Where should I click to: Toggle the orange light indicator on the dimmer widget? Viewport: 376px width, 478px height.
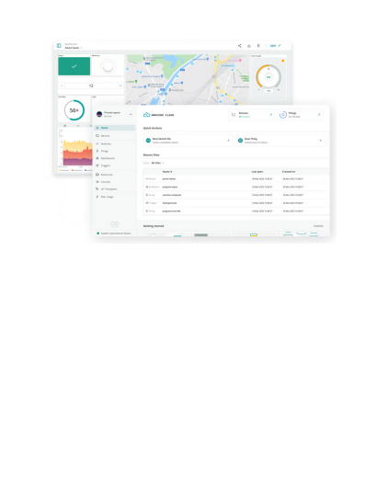click(282, 61)
